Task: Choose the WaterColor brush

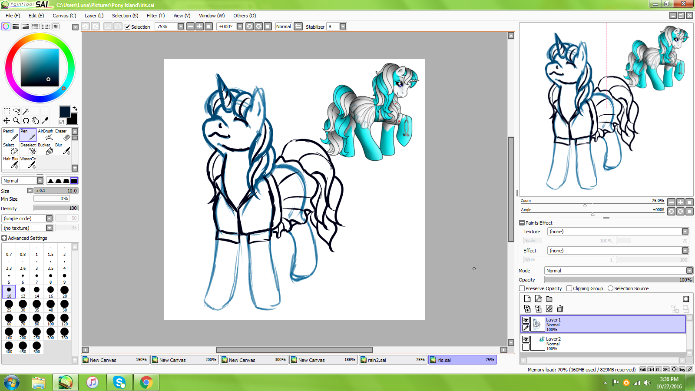Action: click(x=28, y=162)
